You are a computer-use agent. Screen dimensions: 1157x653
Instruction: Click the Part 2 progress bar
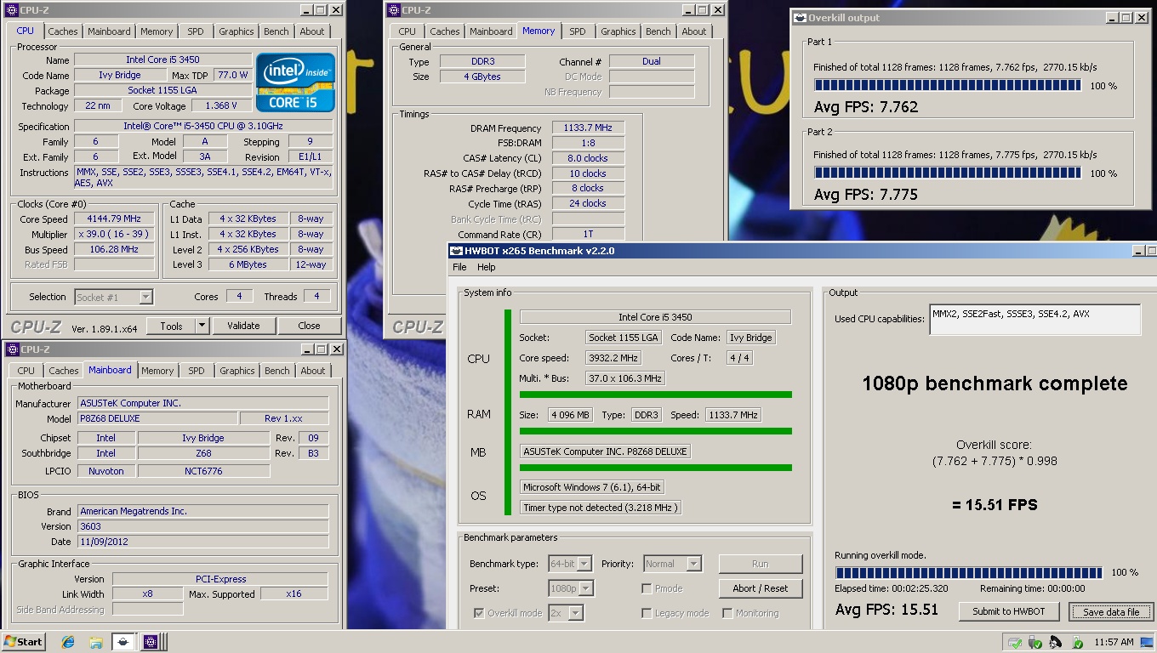(x=948, y=173)
